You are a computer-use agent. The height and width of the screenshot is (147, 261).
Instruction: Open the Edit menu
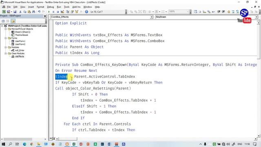coord(15,7)
